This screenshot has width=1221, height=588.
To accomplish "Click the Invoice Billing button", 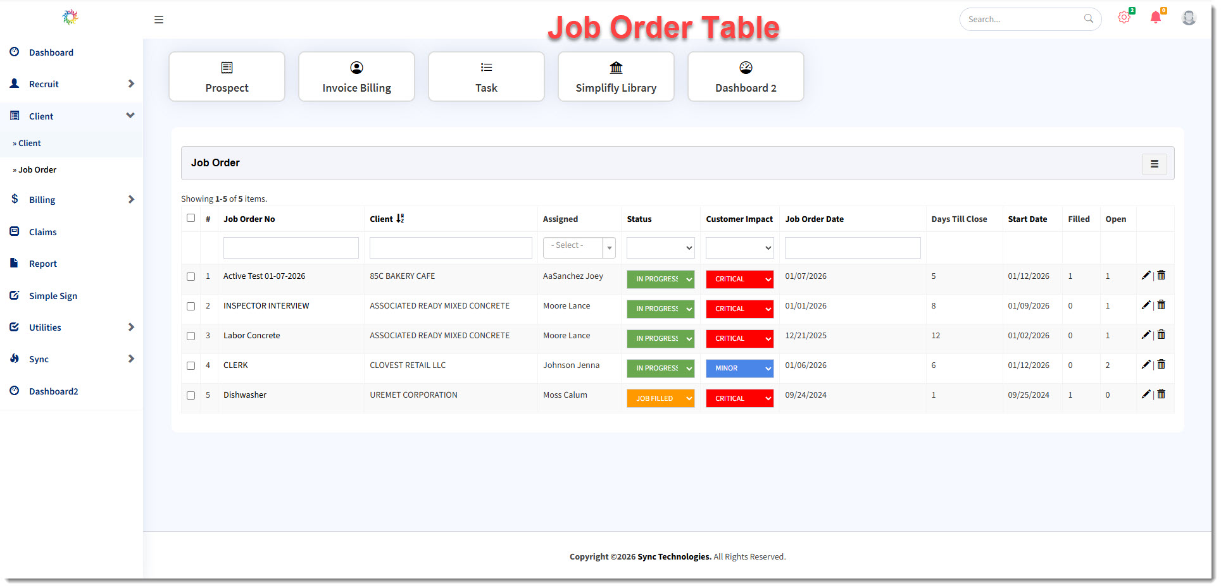I will 356,77.
